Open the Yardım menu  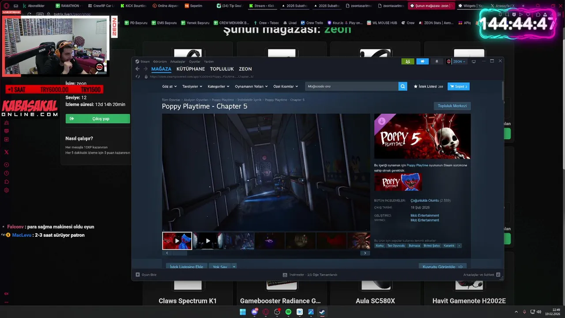coord(209,61)
